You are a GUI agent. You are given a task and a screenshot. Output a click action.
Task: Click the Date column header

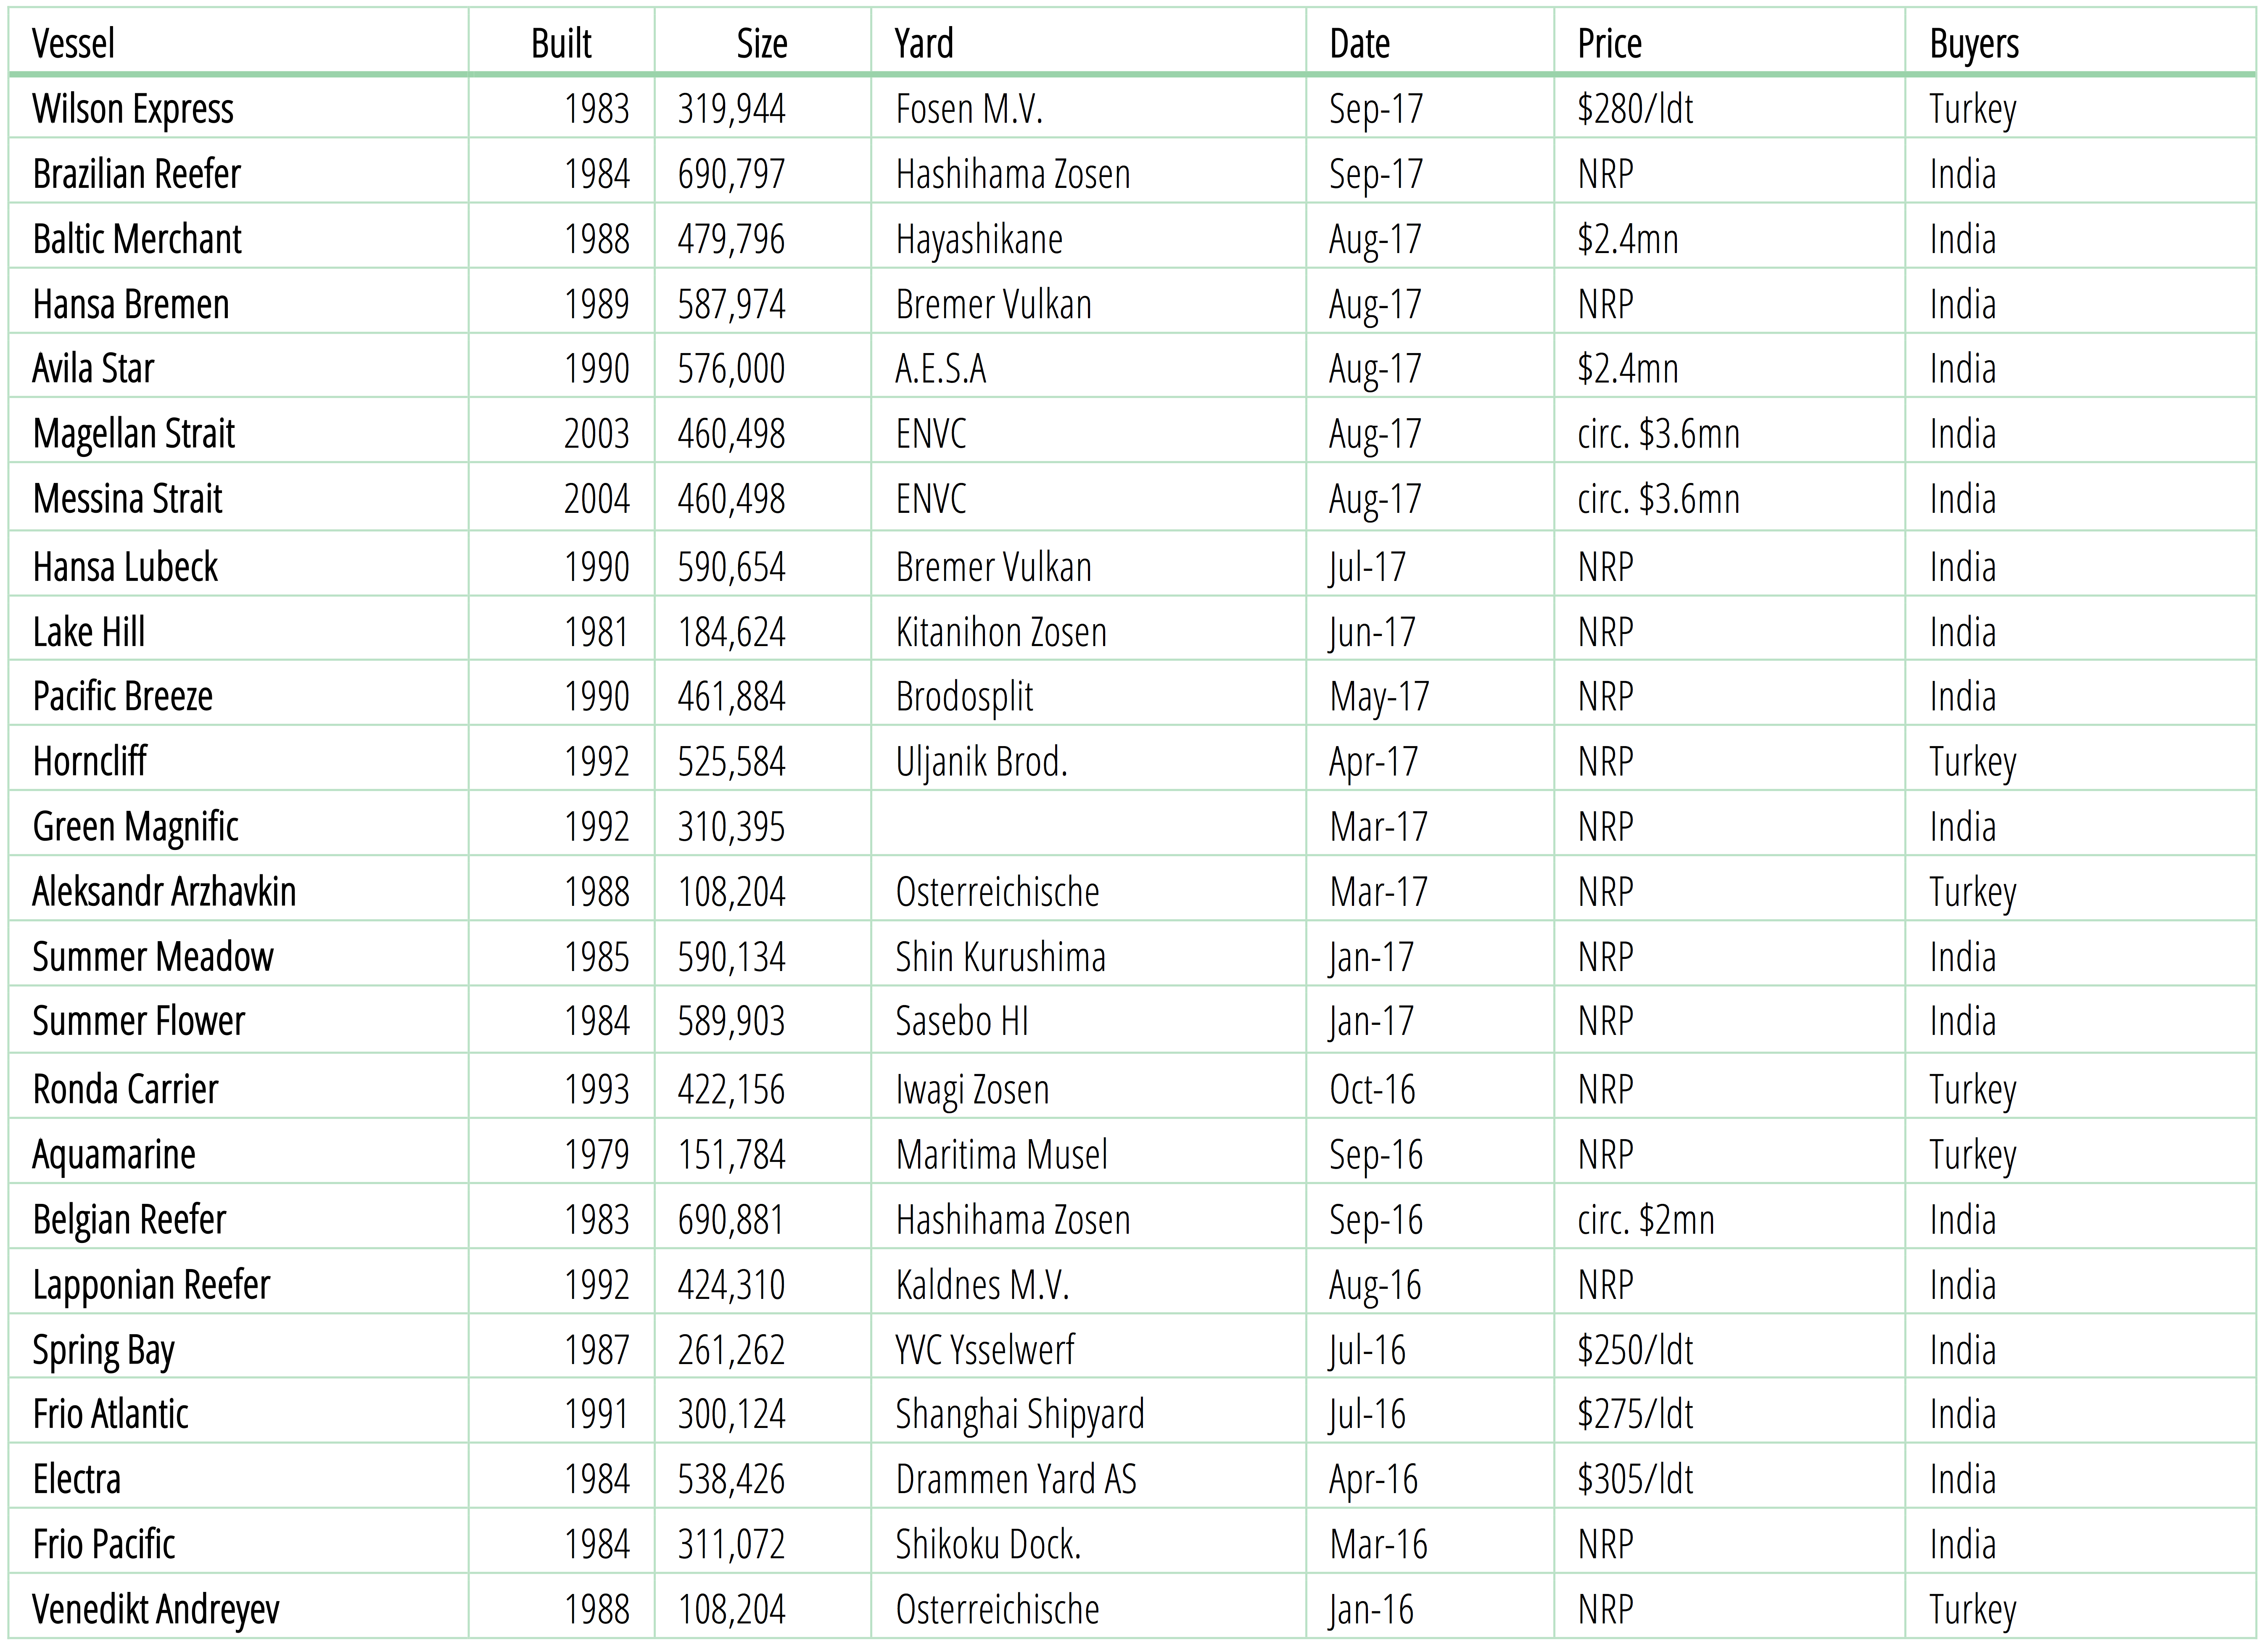point(1359,44)
